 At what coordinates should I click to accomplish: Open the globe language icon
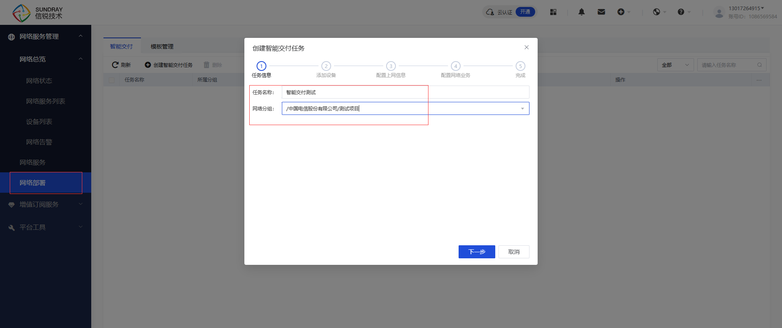(x=657, y=12)
